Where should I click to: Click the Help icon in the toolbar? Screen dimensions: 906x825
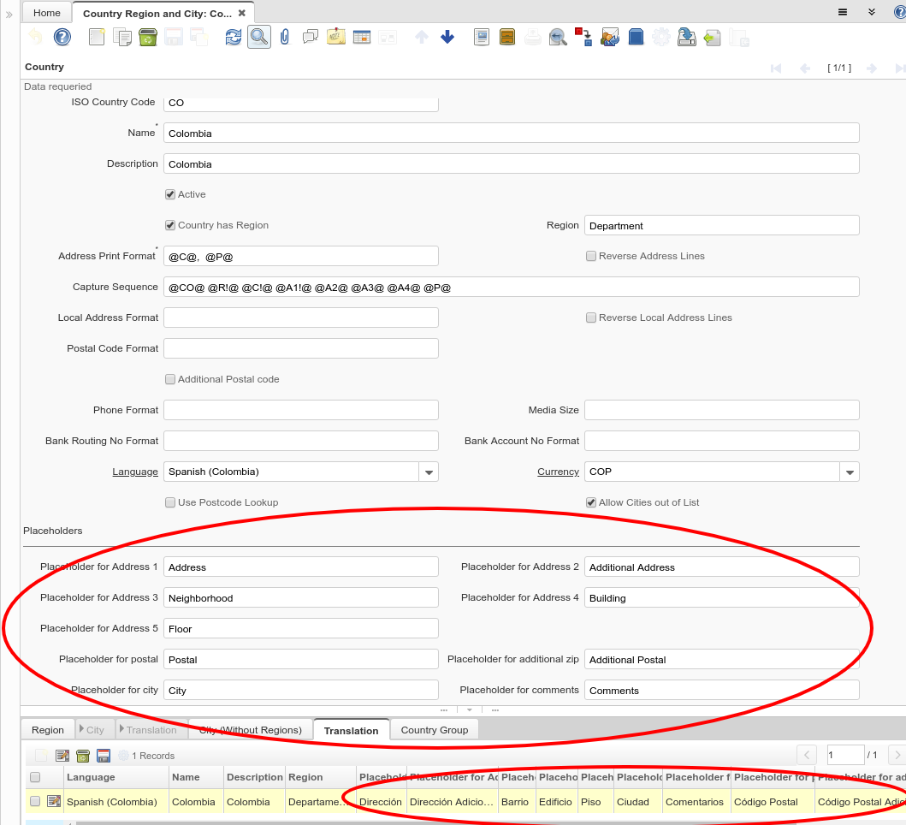point(62,37)
